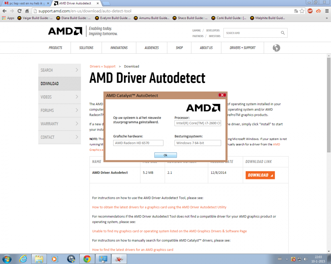Switch to Chrome in the taskbar
Screen dimensions: 331x264
(x=87, y=259)
